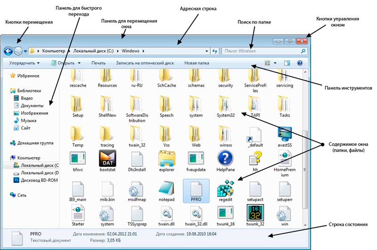
Task: Click the refresh button next to address bar
Action: pos(214,51)
